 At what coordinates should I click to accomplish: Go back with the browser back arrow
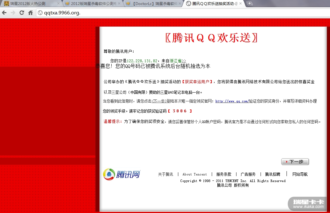[4, 13]
